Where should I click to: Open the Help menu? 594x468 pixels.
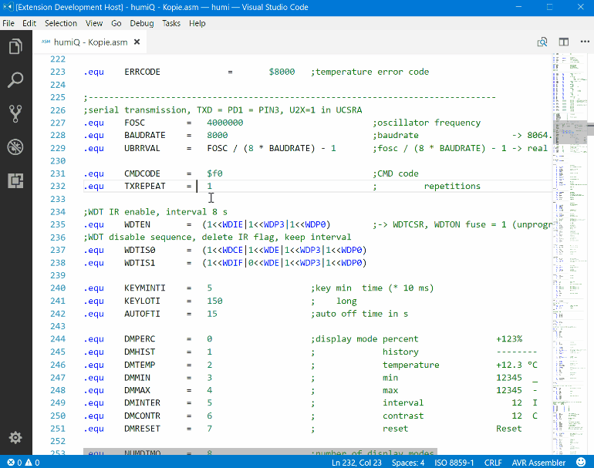click(197, 23)
